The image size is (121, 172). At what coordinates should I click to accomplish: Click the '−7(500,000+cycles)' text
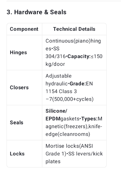pyautogui.click(x=69, y=99)
